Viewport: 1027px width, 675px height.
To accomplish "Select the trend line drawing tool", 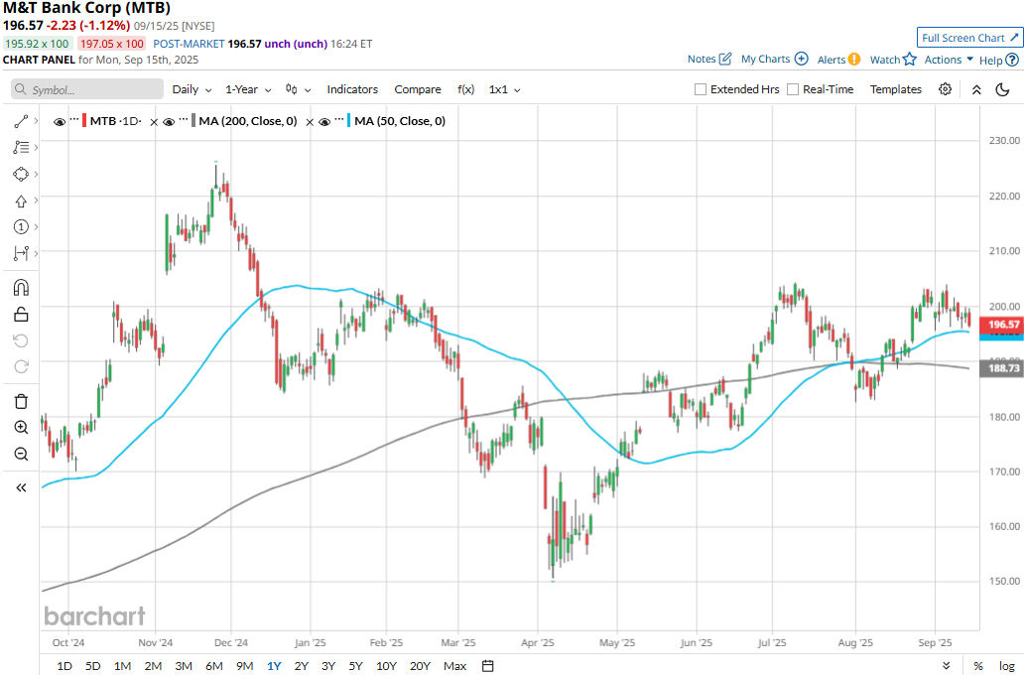I will point(21,121).
